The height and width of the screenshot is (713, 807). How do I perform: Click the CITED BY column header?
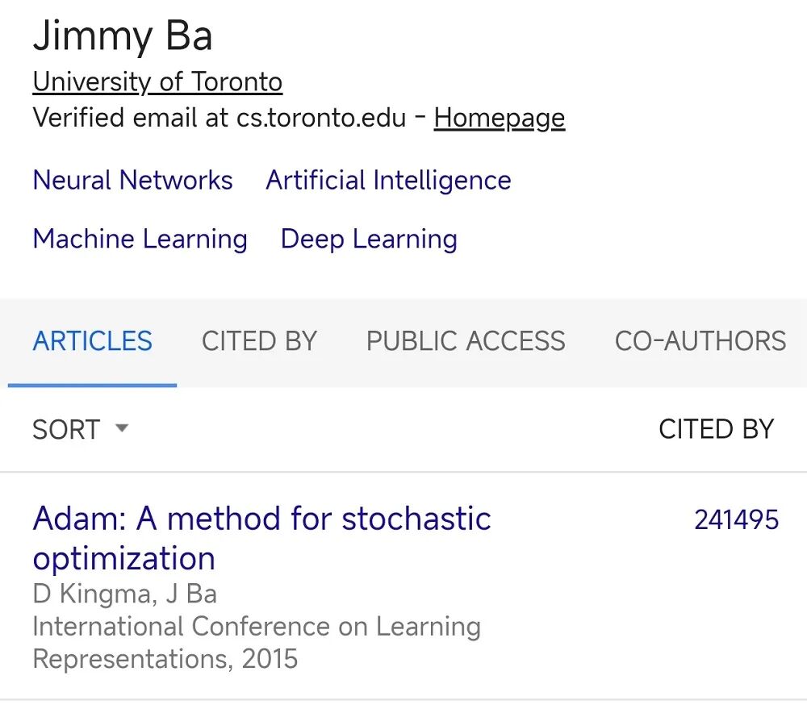pos(716,428)
